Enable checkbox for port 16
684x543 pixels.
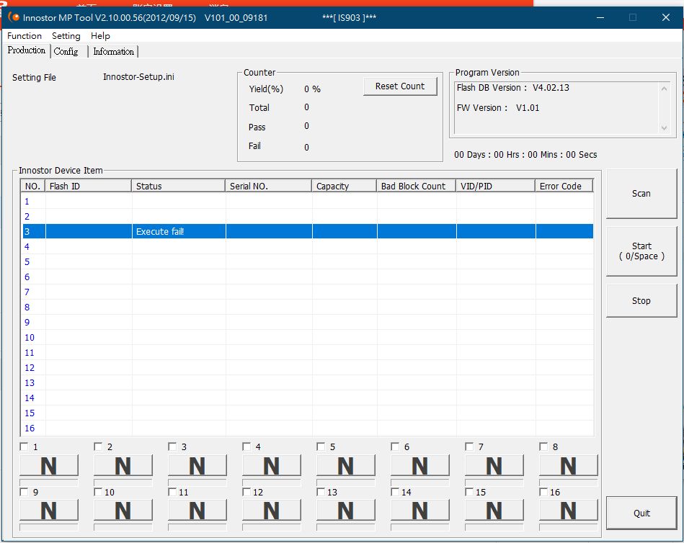[543, 492]
